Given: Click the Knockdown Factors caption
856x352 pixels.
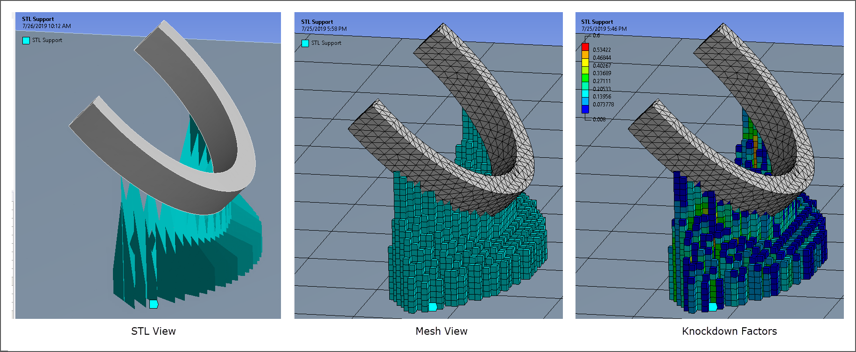Looking at the screenshot, I should pos(730,331).
